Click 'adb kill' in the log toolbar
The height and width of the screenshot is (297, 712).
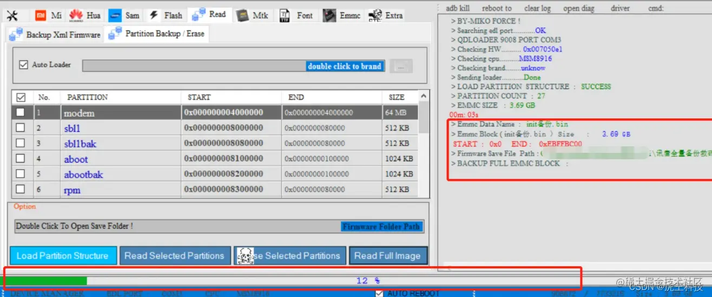coord(458,8)
